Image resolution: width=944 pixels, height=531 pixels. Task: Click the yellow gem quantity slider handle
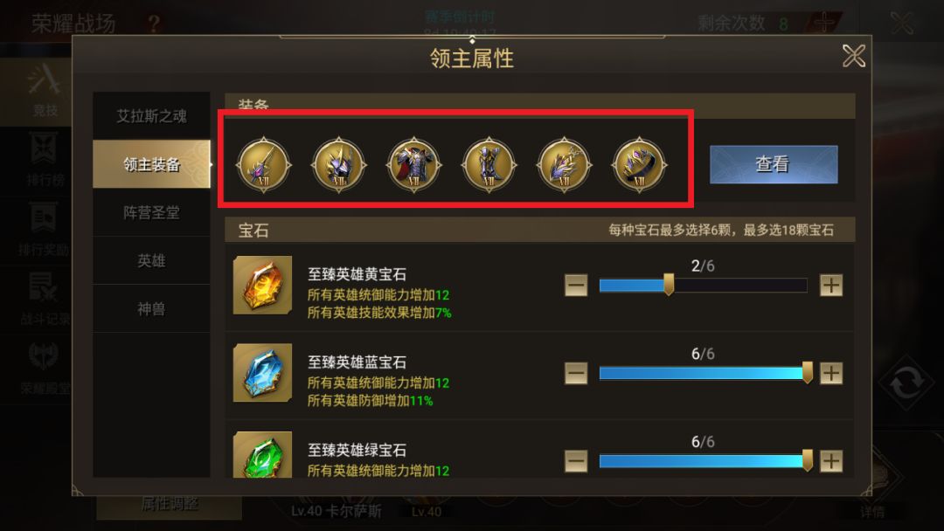click(669, 284)
